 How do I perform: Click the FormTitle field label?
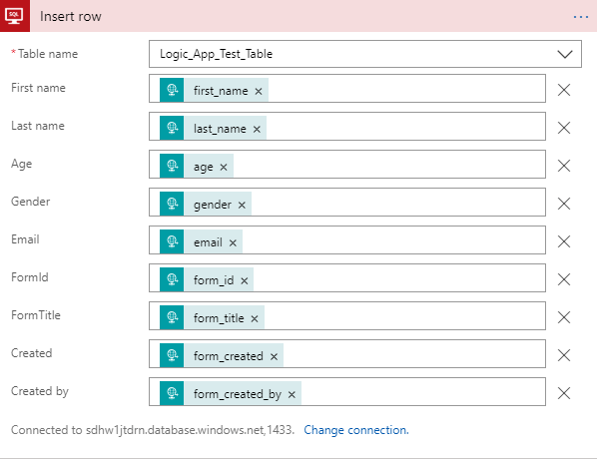[x=36, y=315]
